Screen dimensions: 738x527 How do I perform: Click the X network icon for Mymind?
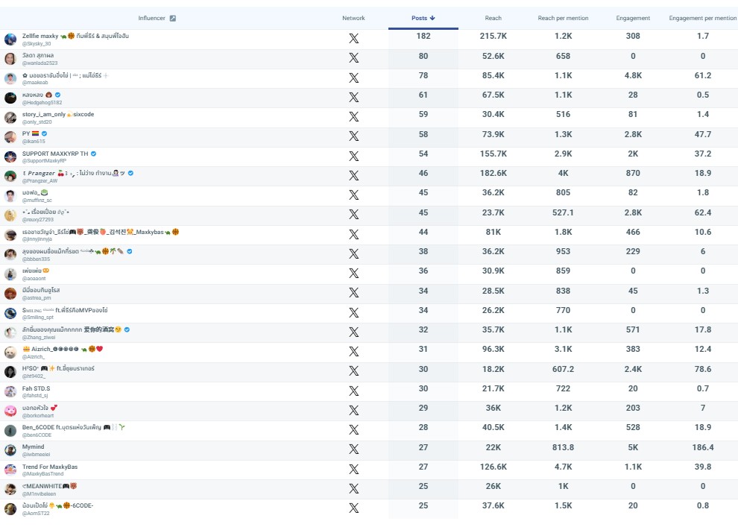[x=354, y=450]
